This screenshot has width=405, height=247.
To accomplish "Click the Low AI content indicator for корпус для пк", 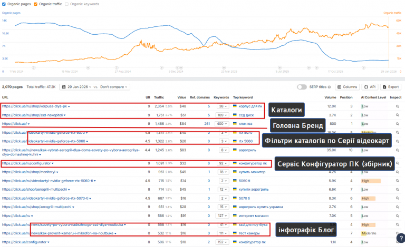I will click(x=365, y=106).
